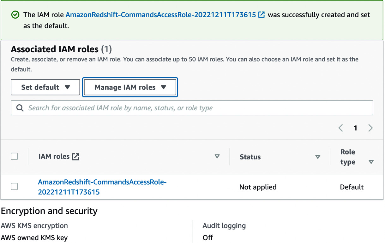This screenshot has height=243, width=385.
Task: Open the Manage IAM roles dropdown
Action: point(130,87)
